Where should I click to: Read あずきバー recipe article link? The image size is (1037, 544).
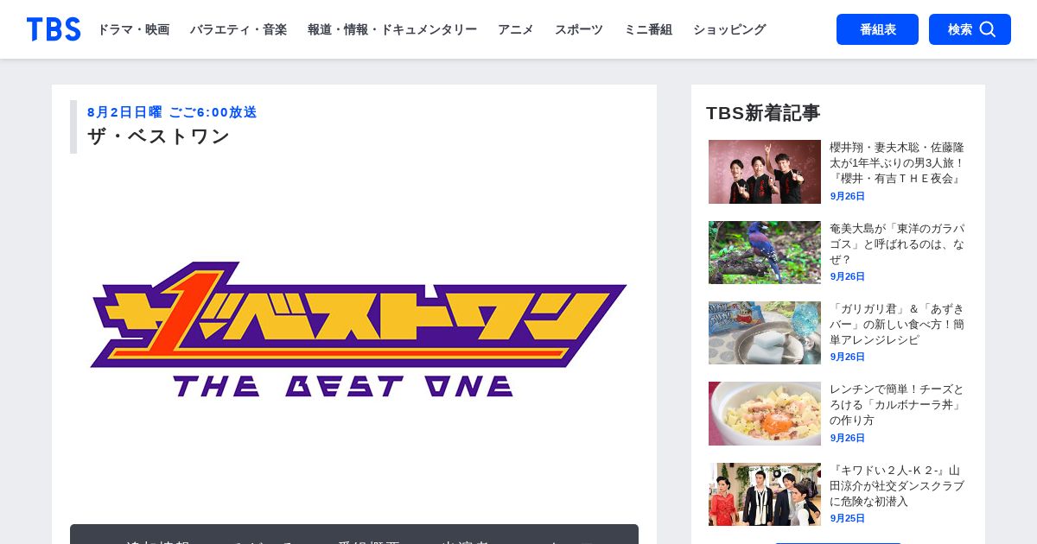897,324
